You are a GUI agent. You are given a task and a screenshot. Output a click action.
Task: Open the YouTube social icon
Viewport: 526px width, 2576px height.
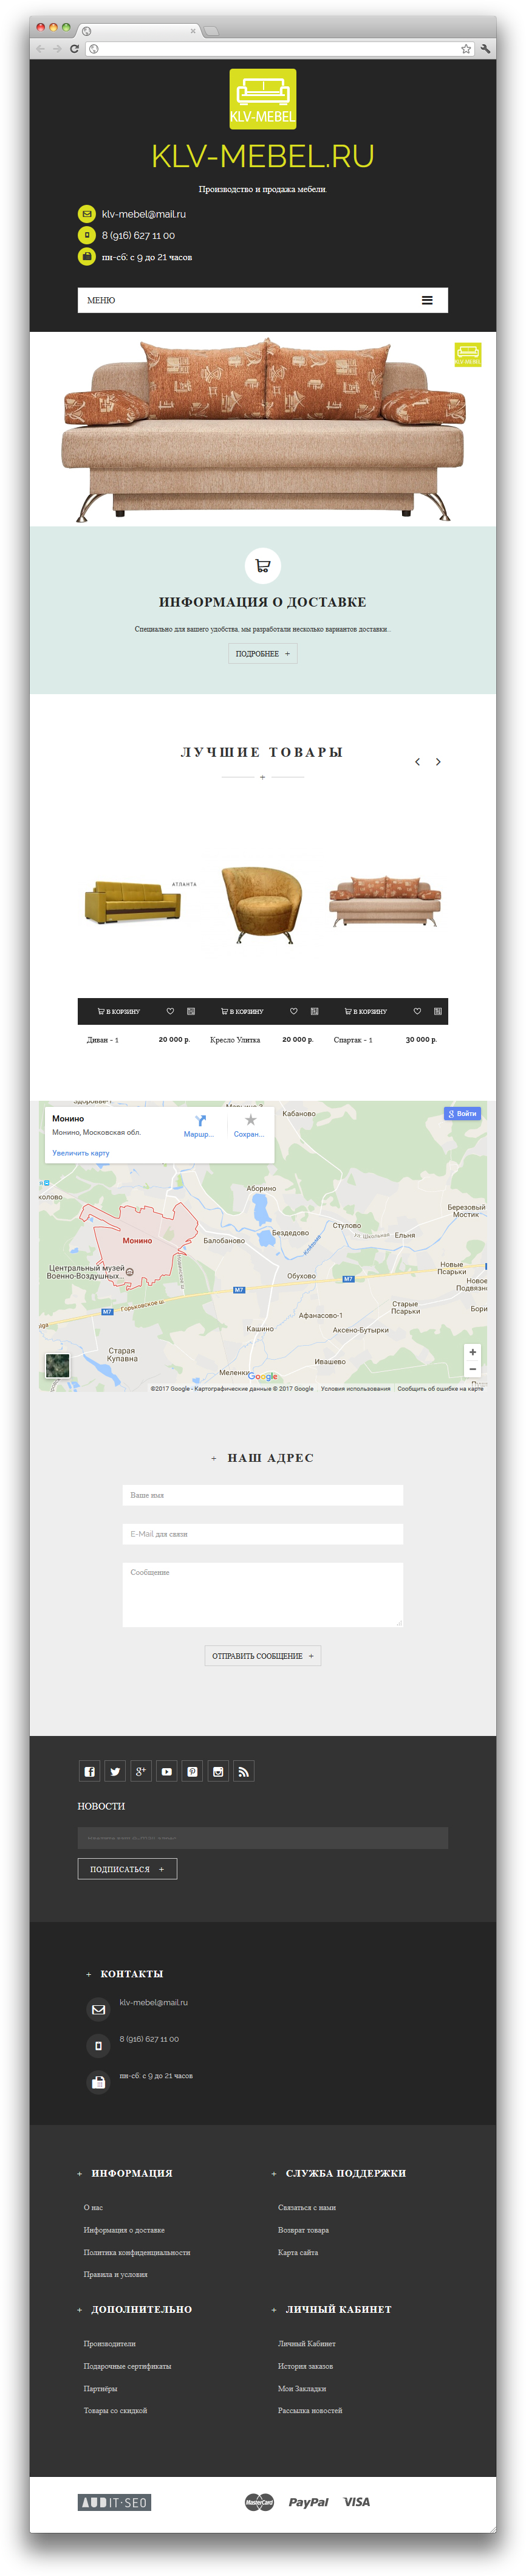166,1771
